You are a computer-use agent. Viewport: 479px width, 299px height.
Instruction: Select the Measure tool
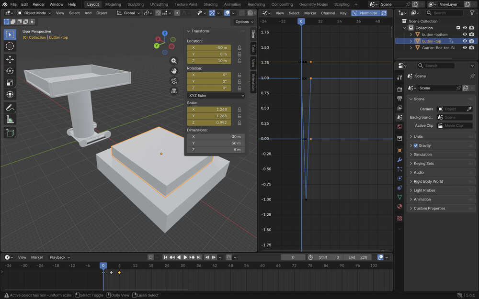(10, 119)
